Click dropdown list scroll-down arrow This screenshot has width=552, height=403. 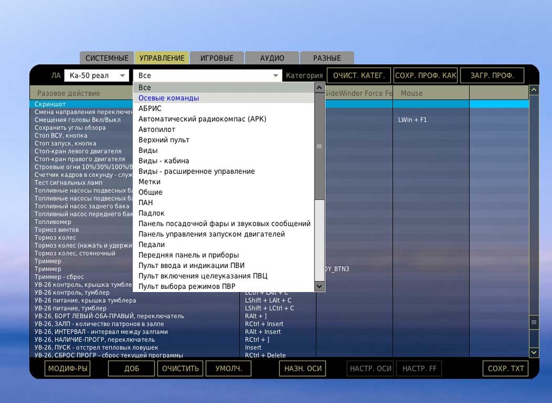(319, 286)
